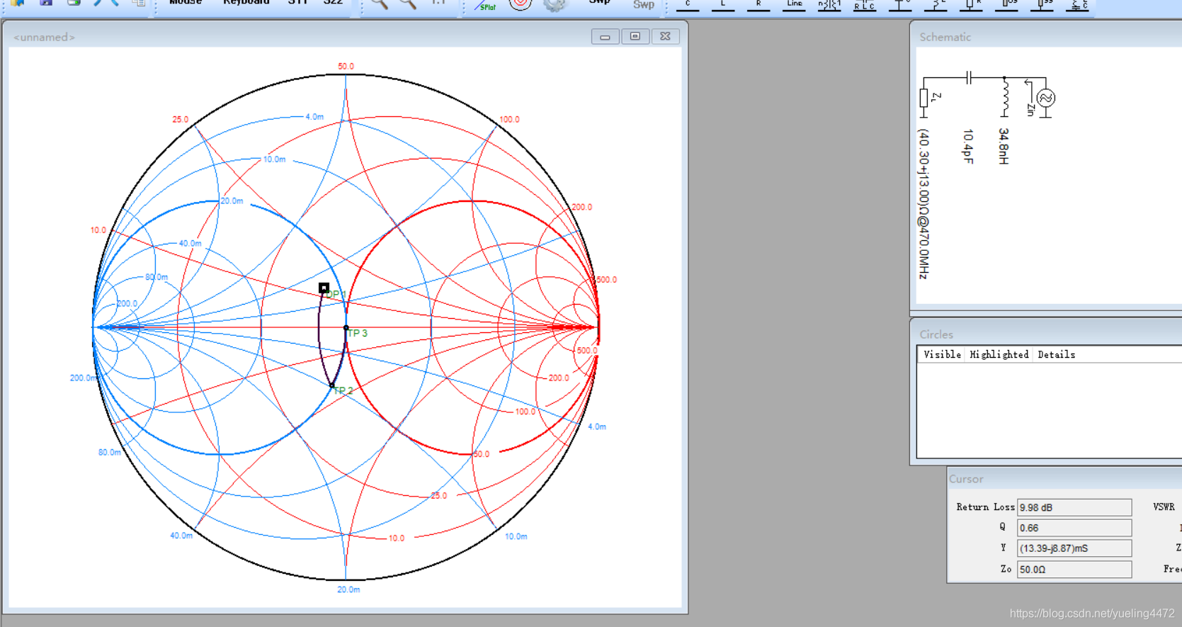
Task: Click the Zo 50.0Ω input field
Action: click(x=1074, y=569)
